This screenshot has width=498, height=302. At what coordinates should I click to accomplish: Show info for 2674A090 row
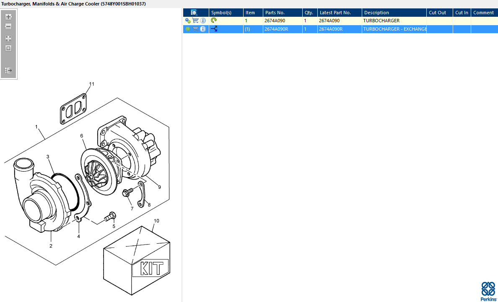click(203, 21)
